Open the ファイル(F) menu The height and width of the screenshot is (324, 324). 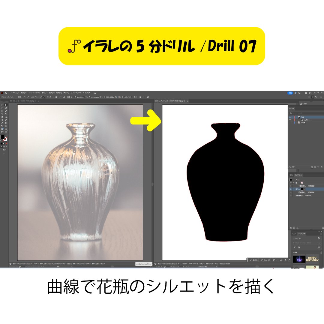point(15,93)
